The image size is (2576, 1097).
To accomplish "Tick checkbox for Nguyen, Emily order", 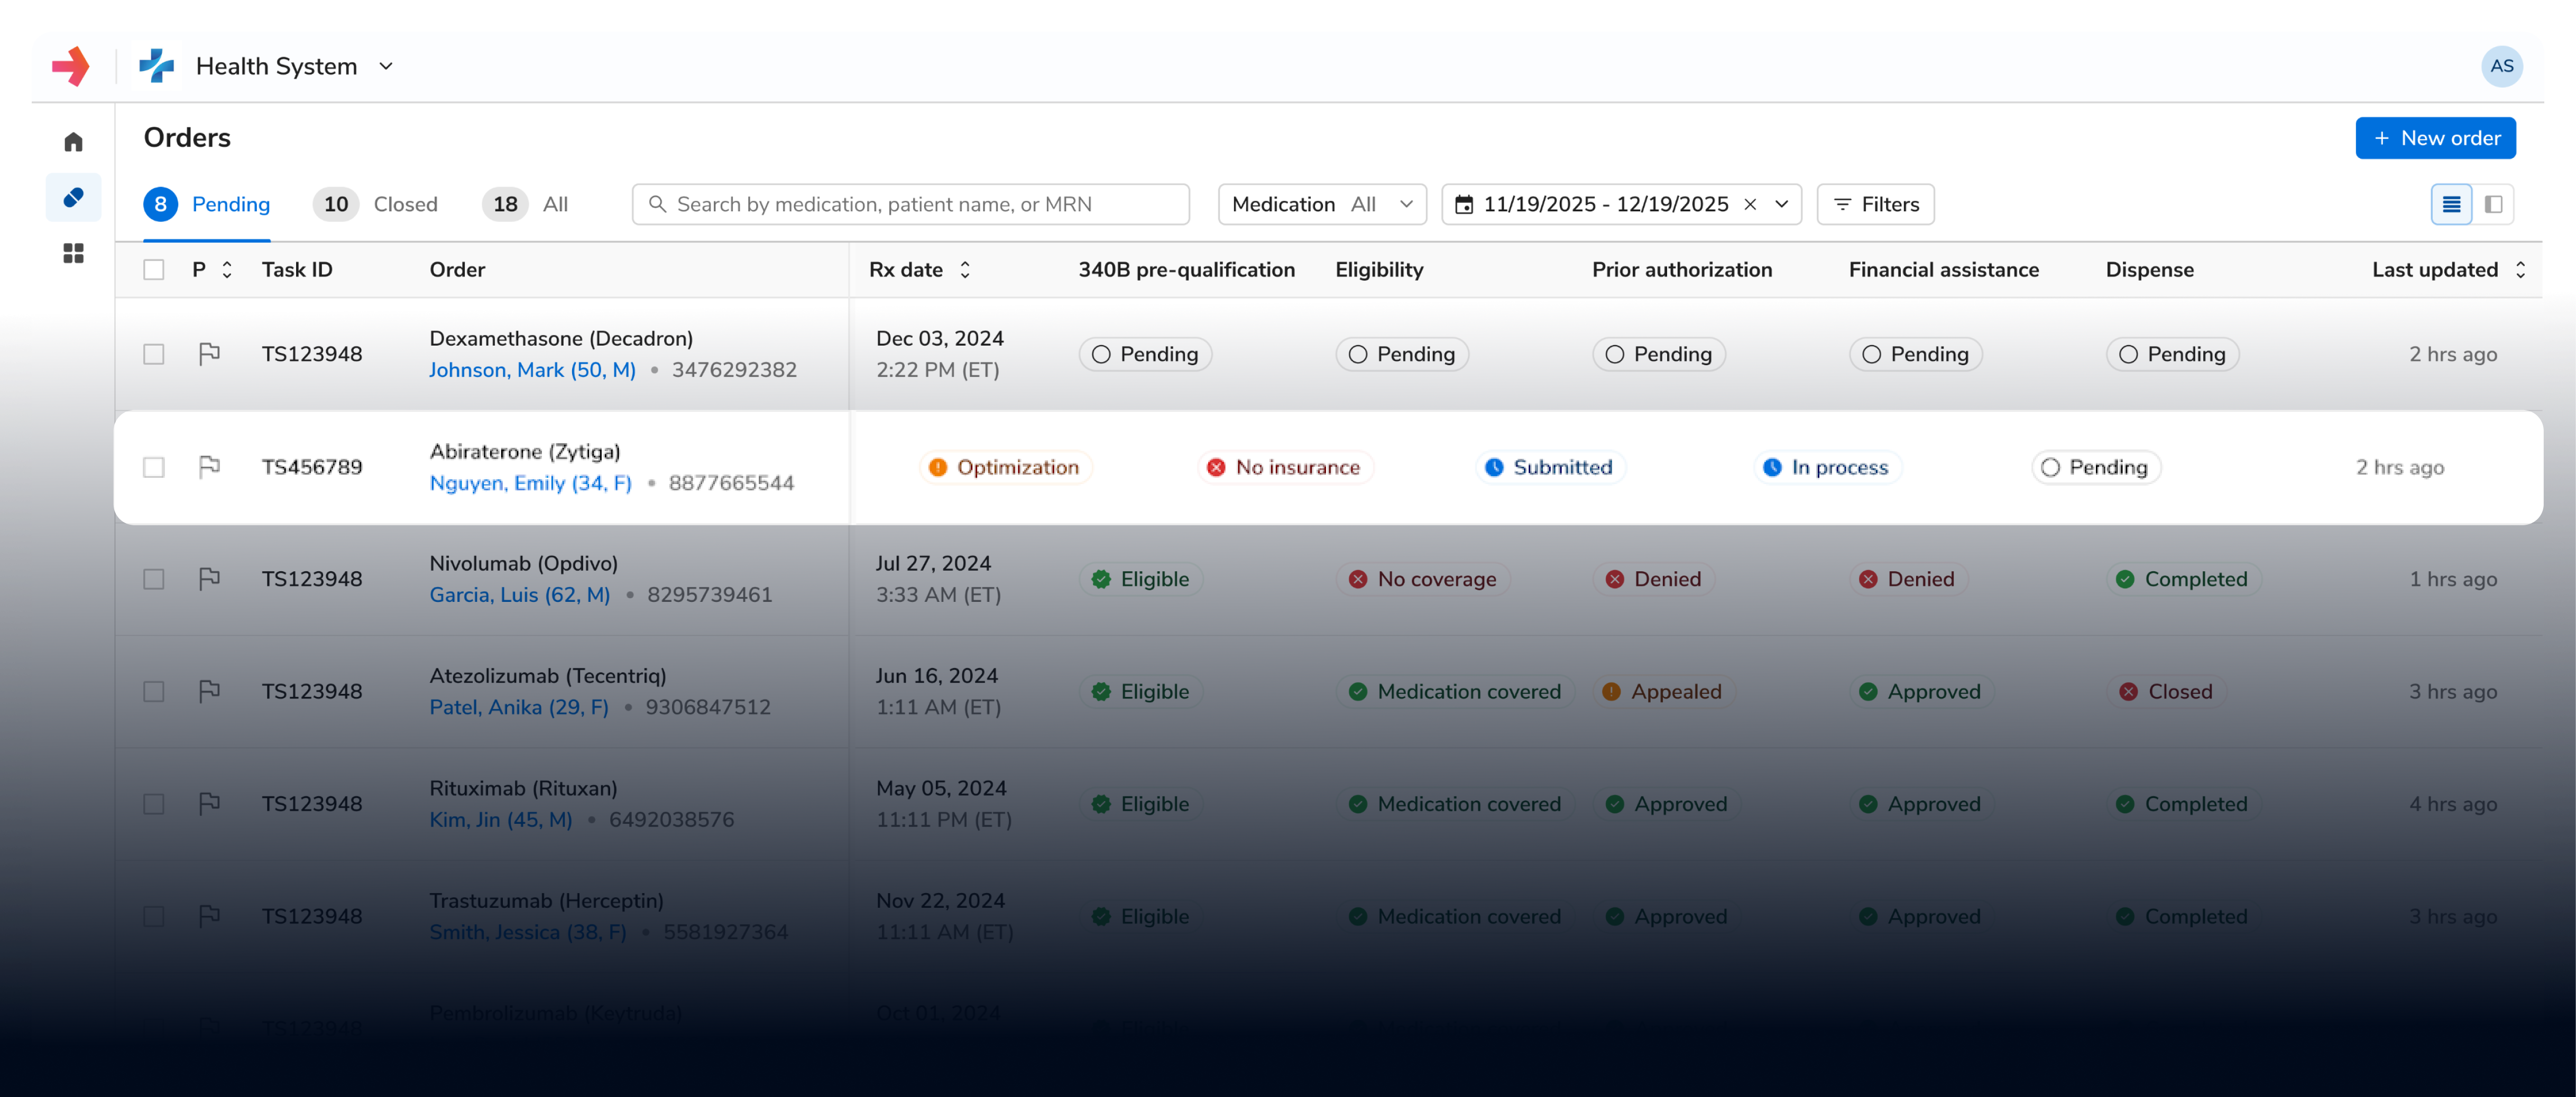I will (154, 467).
